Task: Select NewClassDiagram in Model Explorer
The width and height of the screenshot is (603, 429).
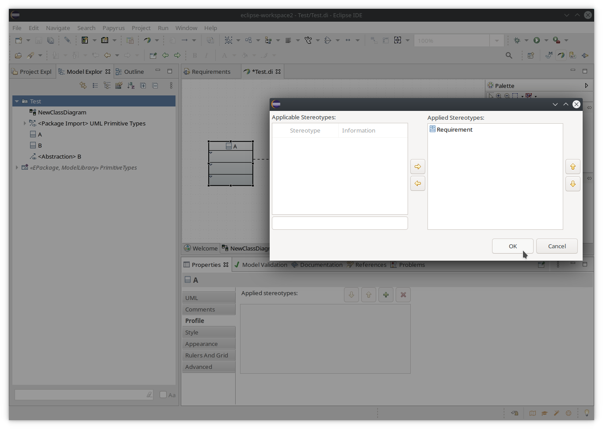Action: [58, 112]
